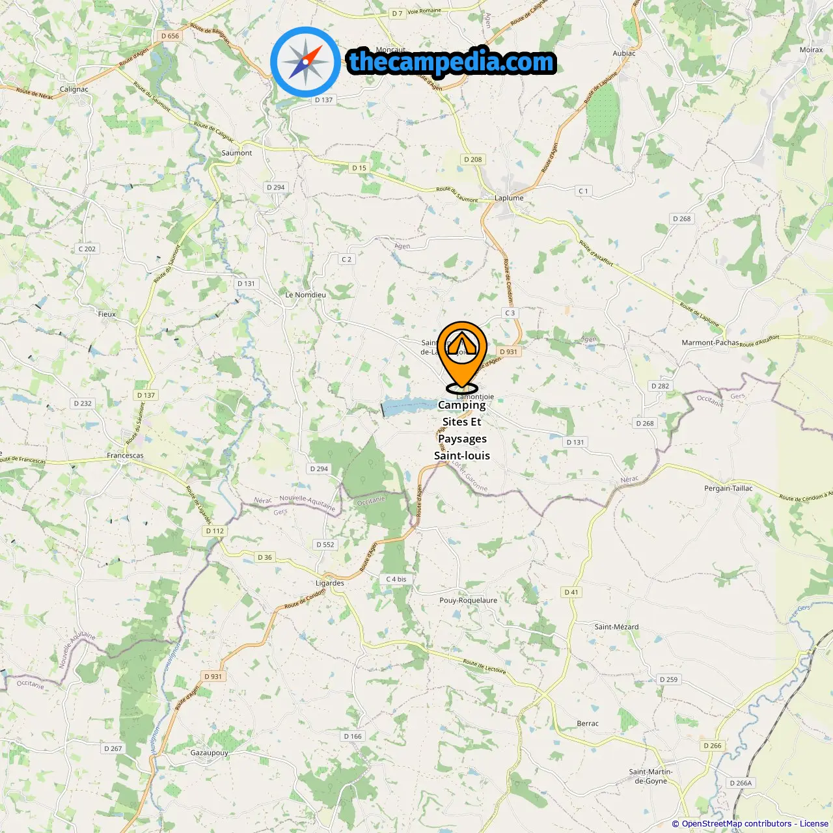The image size is (833, 833).
Task: Click the C 4 bis road shield
Action: click(x=396, y=579)
